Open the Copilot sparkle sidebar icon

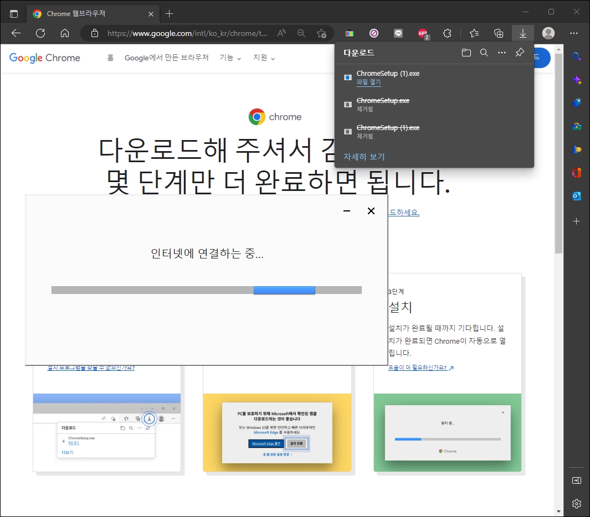pos(577,80)
